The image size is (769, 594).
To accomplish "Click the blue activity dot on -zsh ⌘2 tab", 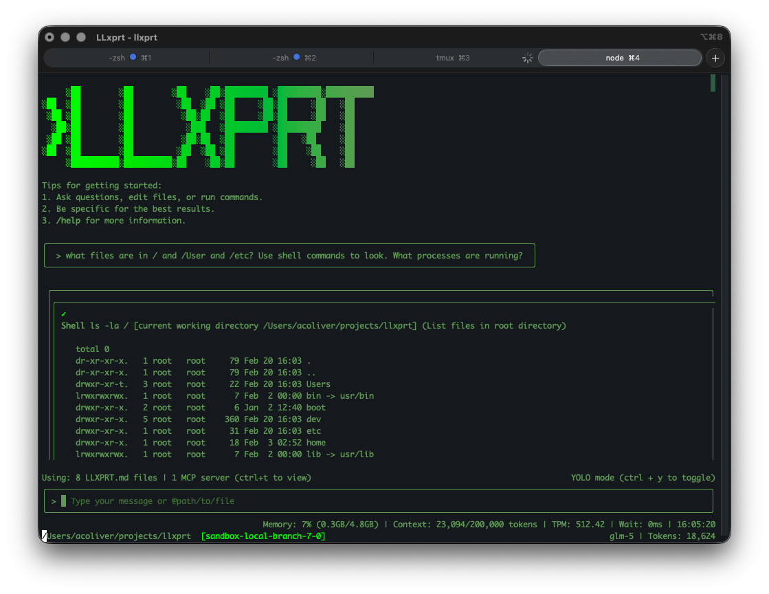I will (296, 58).
